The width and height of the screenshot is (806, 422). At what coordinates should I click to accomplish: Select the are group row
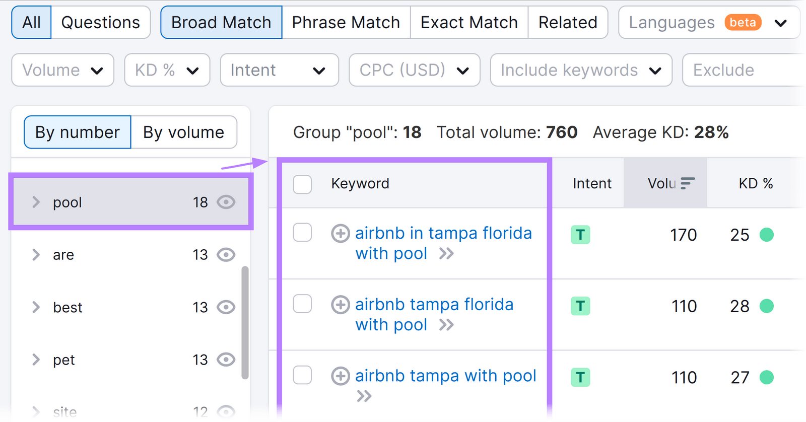click(x=131, y=255)
